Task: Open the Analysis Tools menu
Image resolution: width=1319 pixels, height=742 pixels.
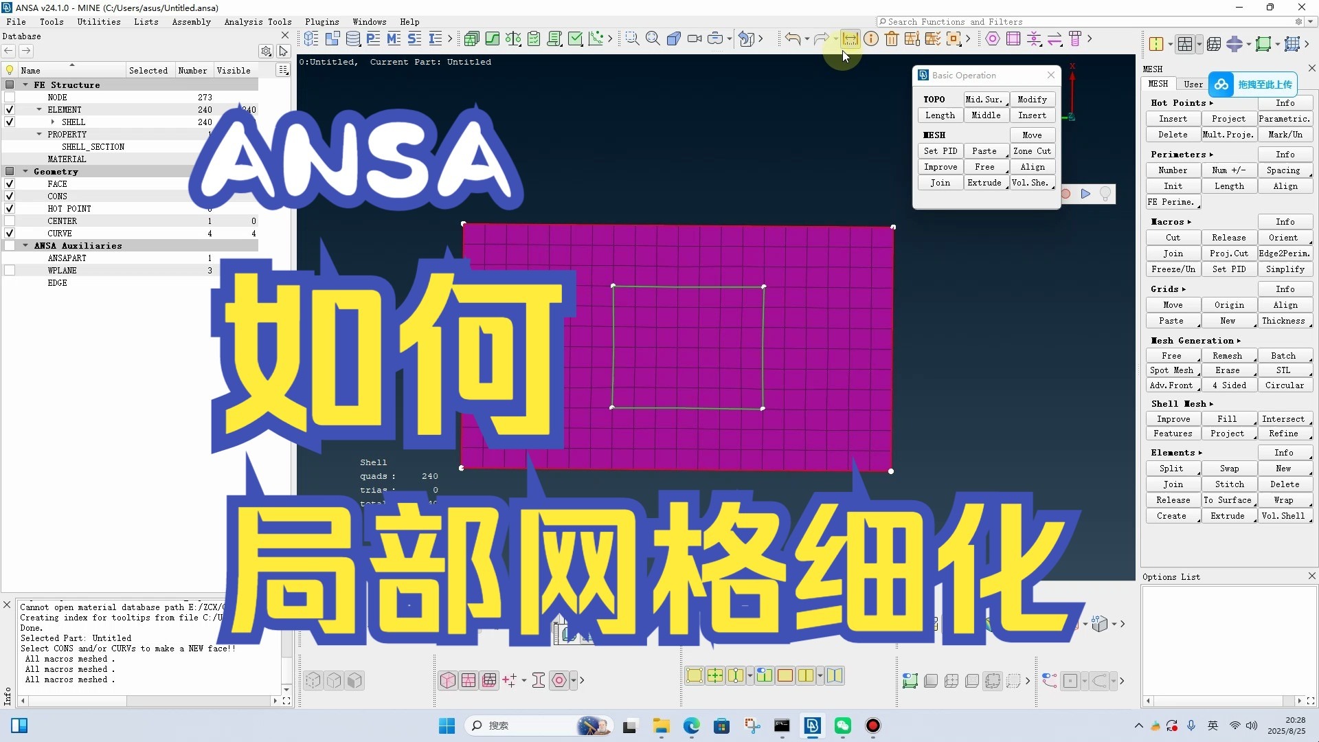Action: pyautogui.click(x=258, y=22)
